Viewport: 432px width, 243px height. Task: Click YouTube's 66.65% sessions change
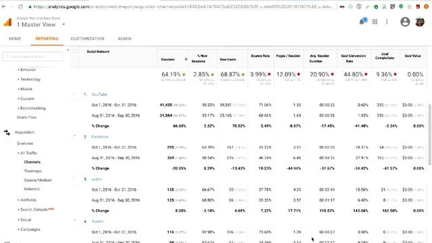pos(179,126)
